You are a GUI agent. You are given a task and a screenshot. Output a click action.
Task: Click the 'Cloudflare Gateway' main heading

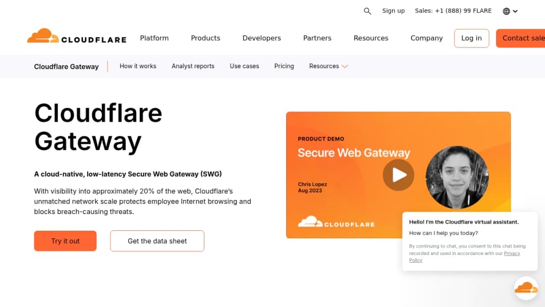click(x=98, y=127)
